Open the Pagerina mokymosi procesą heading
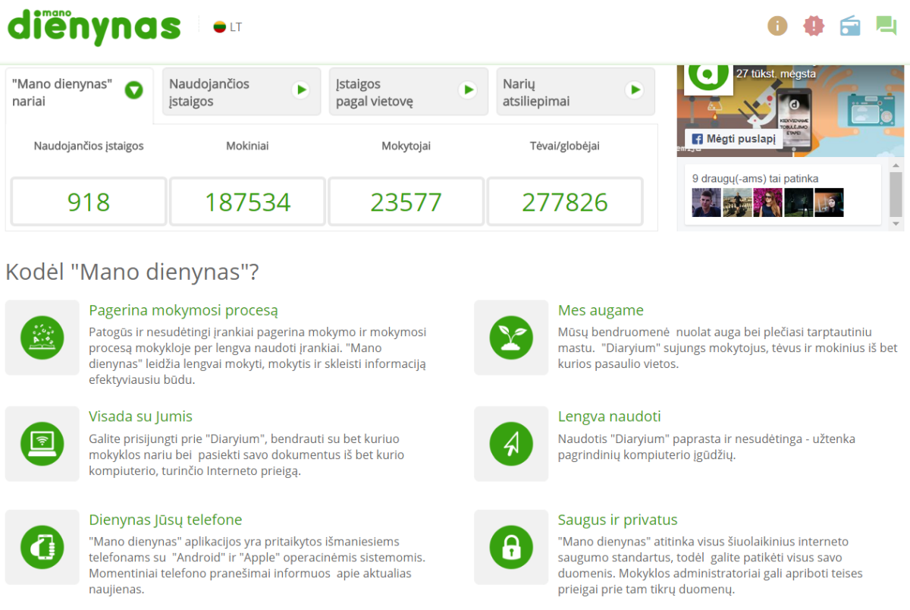910x610 pixels. (184, 310)
